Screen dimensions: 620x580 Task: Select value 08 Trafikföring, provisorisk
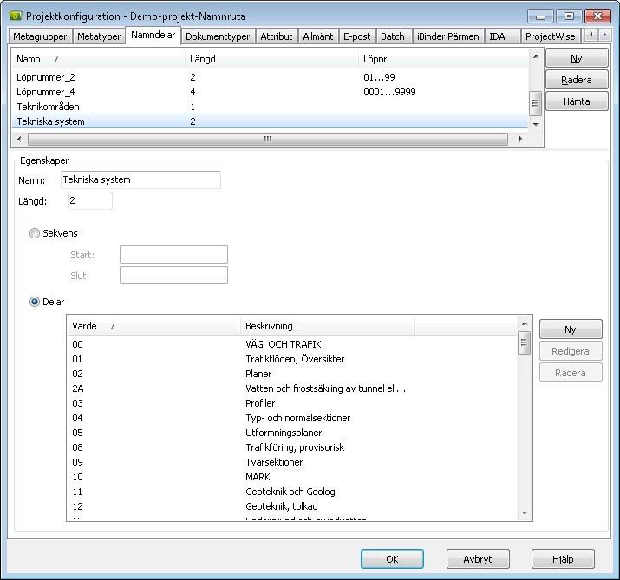(x=292, y=447)
